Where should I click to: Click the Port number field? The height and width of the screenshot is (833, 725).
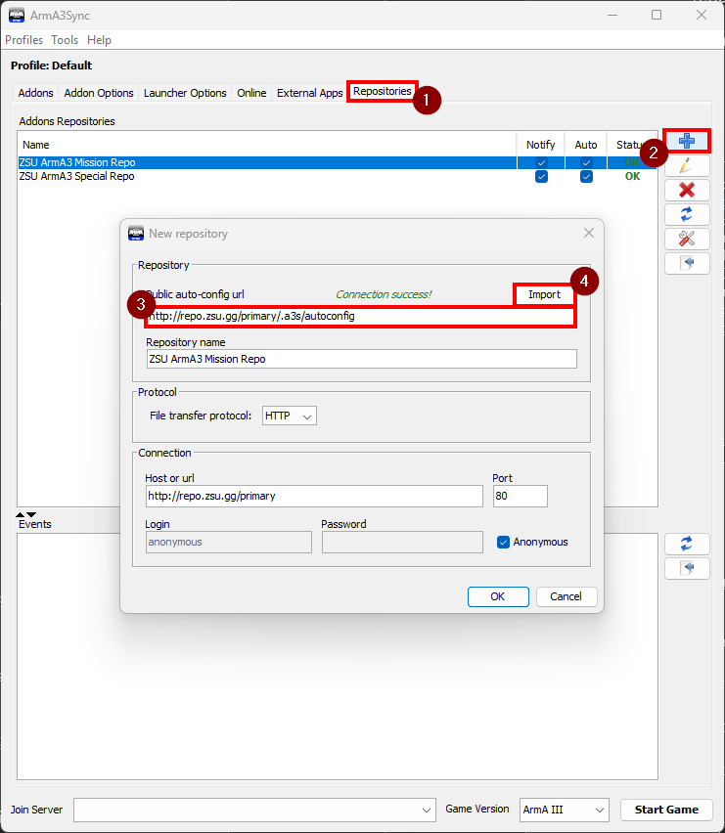pos(520,496)
